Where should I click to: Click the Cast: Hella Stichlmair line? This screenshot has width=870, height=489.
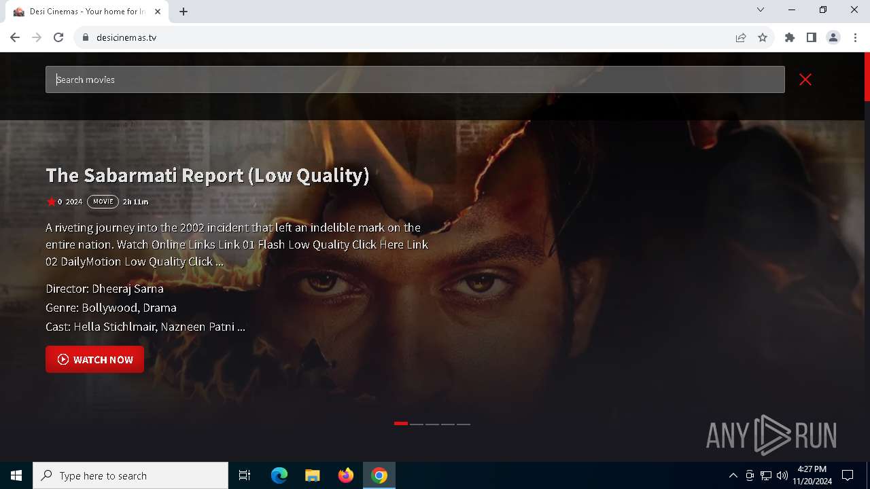pos(145,327)
